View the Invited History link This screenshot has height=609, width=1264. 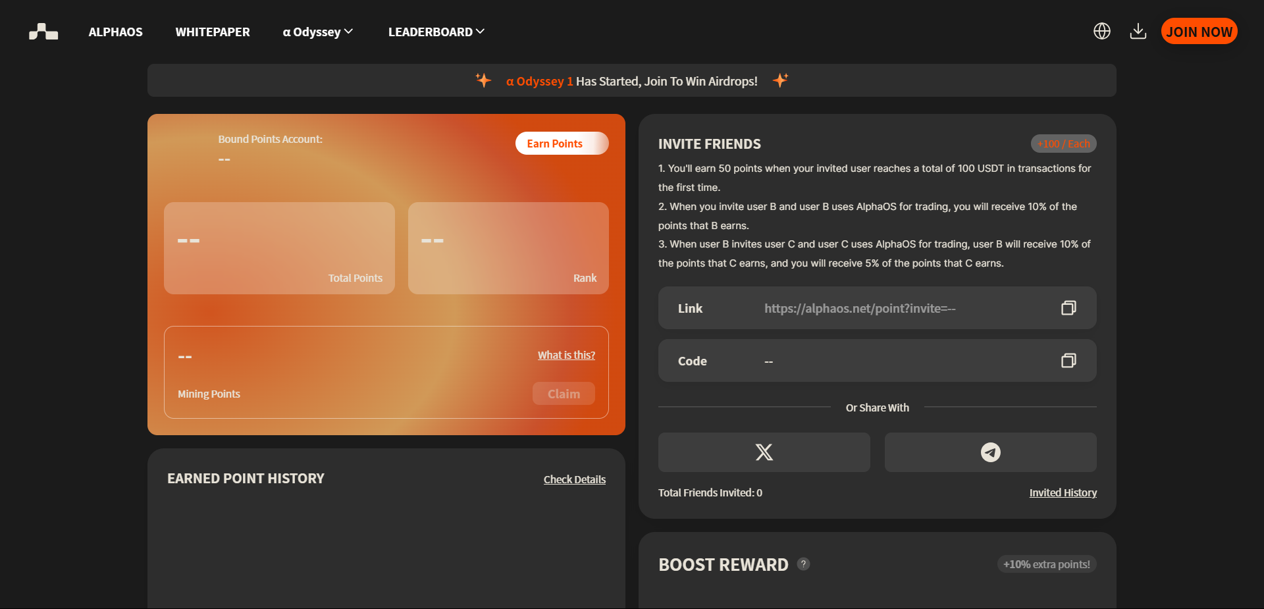pyautogui.click(x=1063, y=492)
